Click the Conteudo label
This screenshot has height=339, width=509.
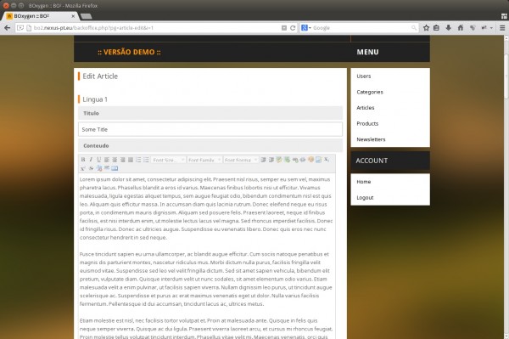96,145
